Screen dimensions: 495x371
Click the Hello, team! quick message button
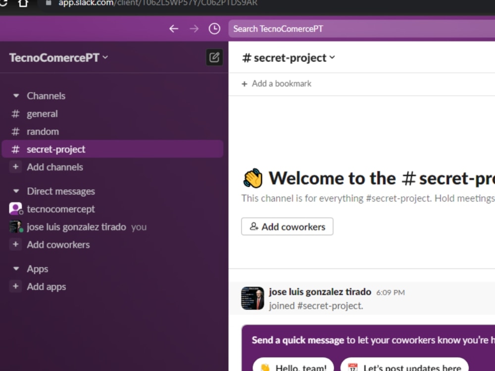coord(294,365)
